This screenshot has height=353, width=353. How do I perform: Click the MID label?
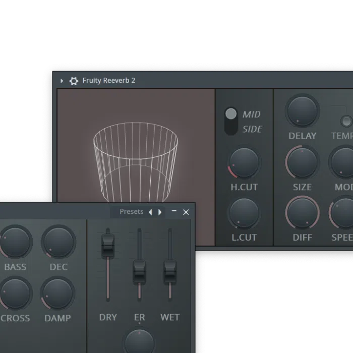pyautogui.click(x=252, y=114)
